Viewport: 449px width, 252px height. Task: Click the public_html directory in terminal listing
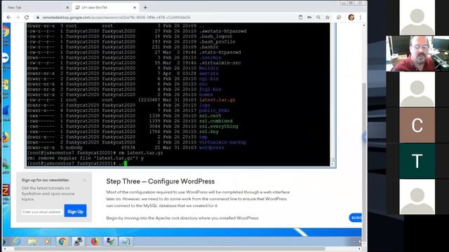[214, 111]
